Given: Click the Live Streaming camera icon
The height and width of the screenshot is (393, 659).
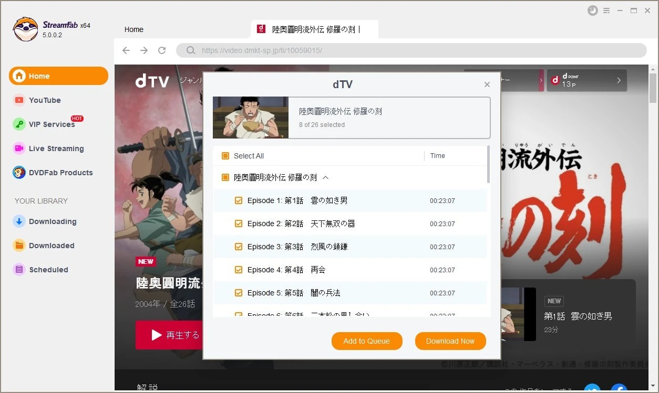Looking at the screenshot, I should 19,148.
